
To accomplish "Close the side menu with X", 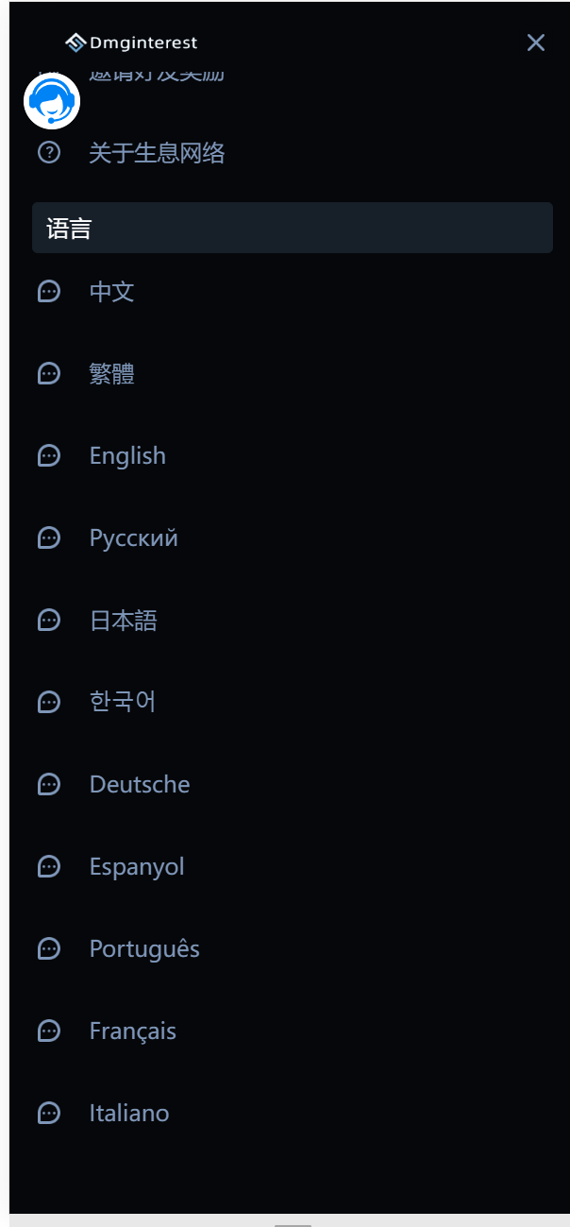I will tap(536, 43).
